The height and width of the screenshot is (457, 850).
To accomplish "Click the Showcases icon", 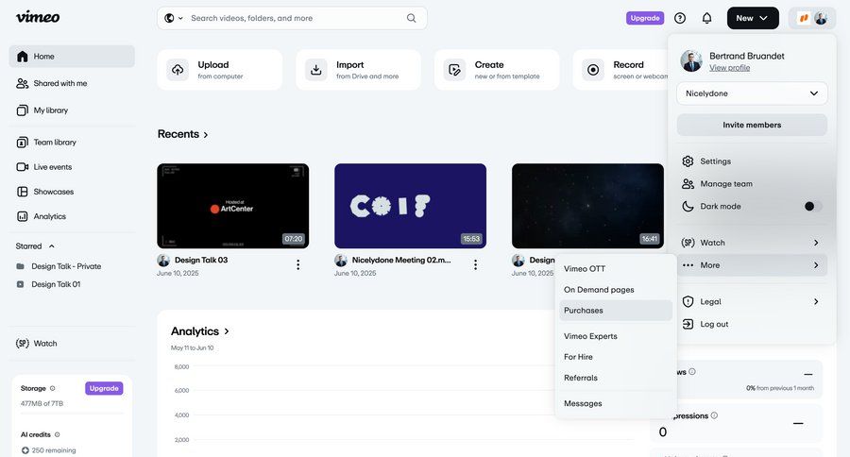I will coord(23,192).
